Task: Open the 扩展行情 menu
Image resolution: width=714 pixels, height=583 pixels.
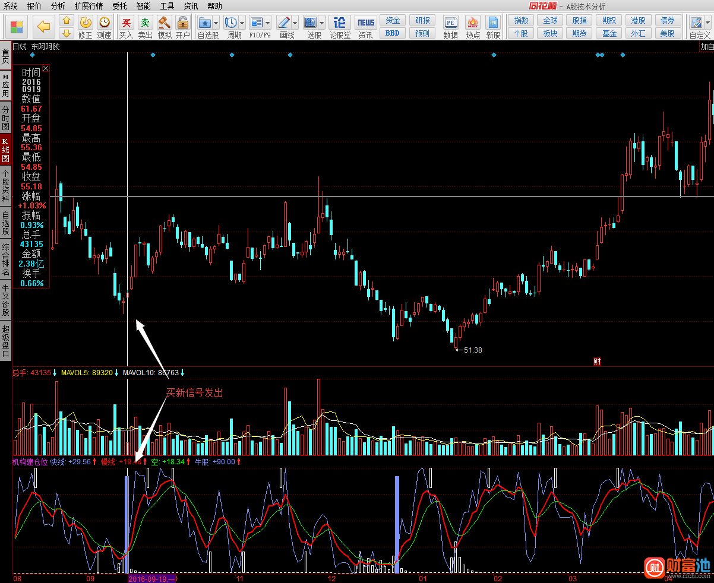Action: tap(89, 6)
